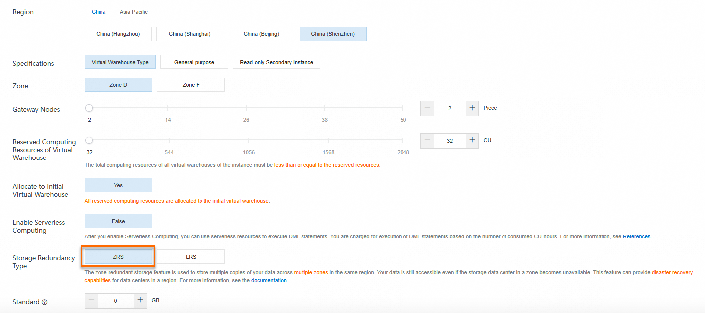The height and width of the screenshot is (313, 705).
Task: Select LRS storage redundancy type
Action: [x=191, y=257]
